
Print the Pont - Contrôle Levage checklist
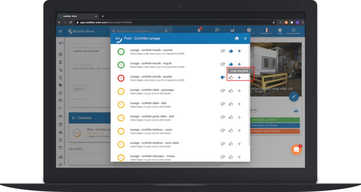[x=237, y=38]
